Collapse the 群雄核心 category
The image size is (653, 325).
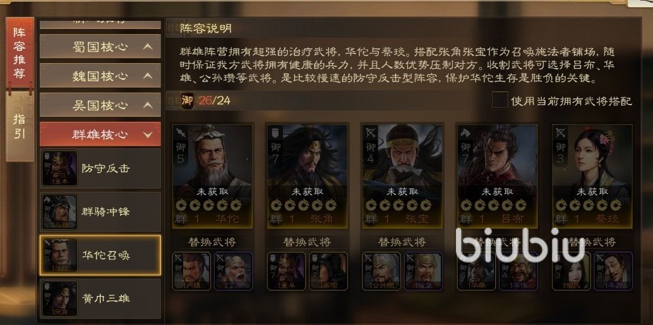(x=100, y=134)
